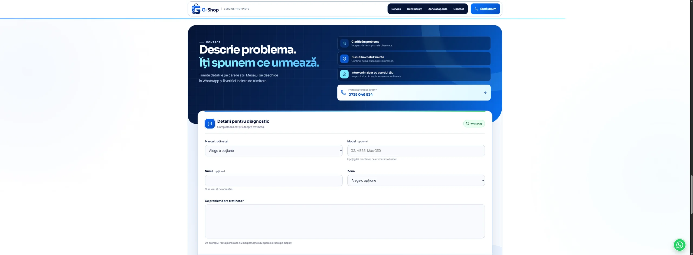Open the Cum lucrăm menu item

pyautogui.click(x=414, y=9)
